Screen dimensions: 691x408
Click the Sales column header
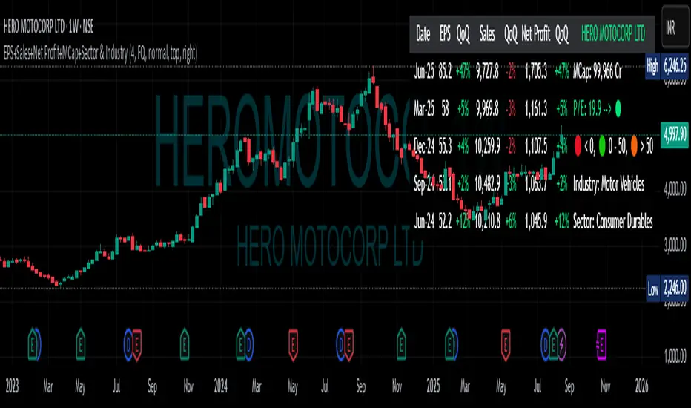[487, 33]
